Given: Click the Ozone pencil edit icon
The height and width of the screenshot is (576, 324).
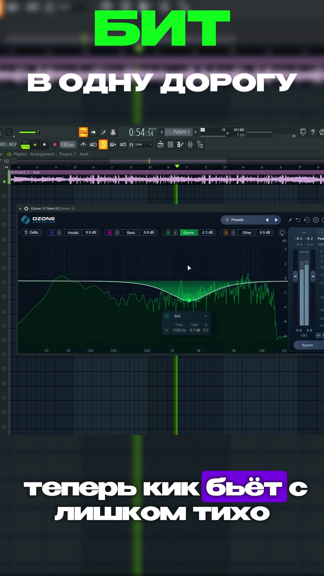Looking at the screenshot, I should pyautogui.click(x=290, y=220).
